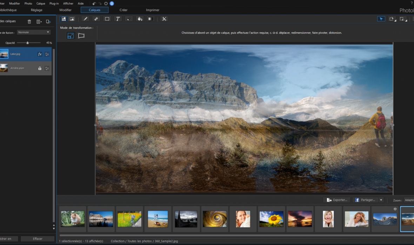Open the Normale blend mode dropdown
The height and width of the screenshot is (245, 414).
click(x=34, y=32)
